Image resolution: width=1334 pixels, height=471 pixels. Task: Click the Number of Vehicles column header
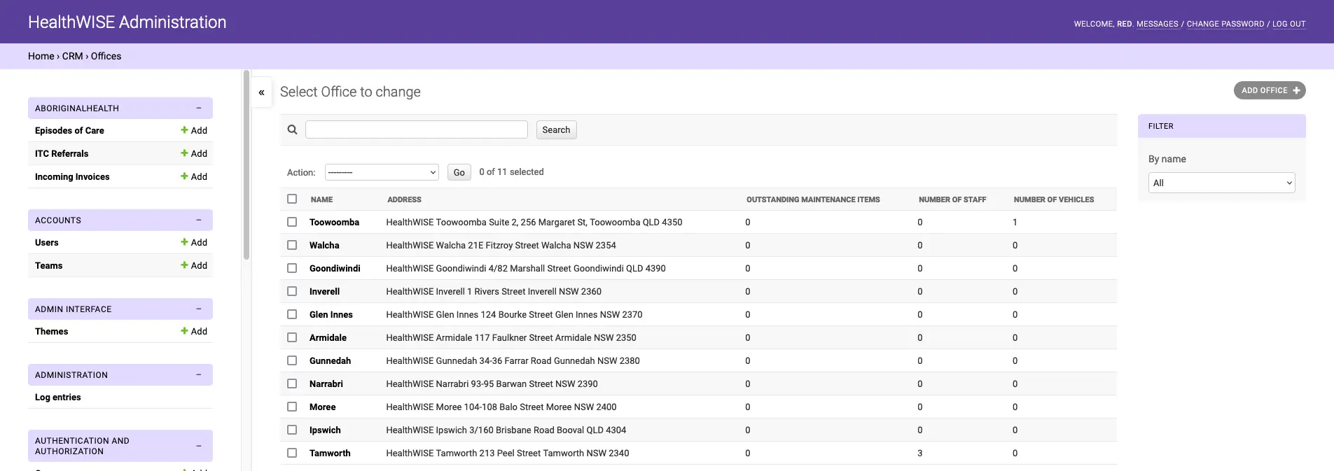pyautogui.click(x=1054, y=199)
